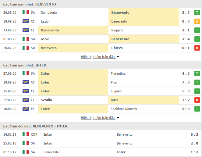This screenshot has width=202, height=157.
Task: Click score 2 : 3 in Sampdoria match
Action: 186,12
